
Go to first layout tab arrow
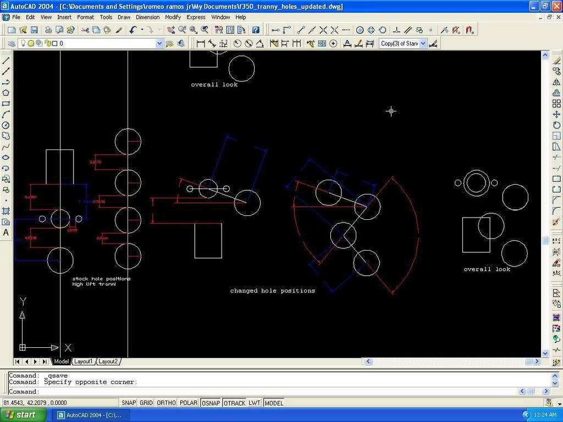pyautogui.click(x=17, y=362)
